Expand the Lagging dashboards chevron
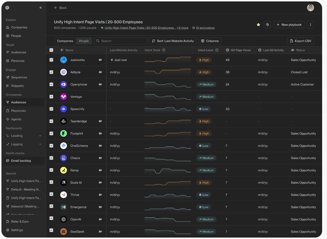 [x=40, y=144]
